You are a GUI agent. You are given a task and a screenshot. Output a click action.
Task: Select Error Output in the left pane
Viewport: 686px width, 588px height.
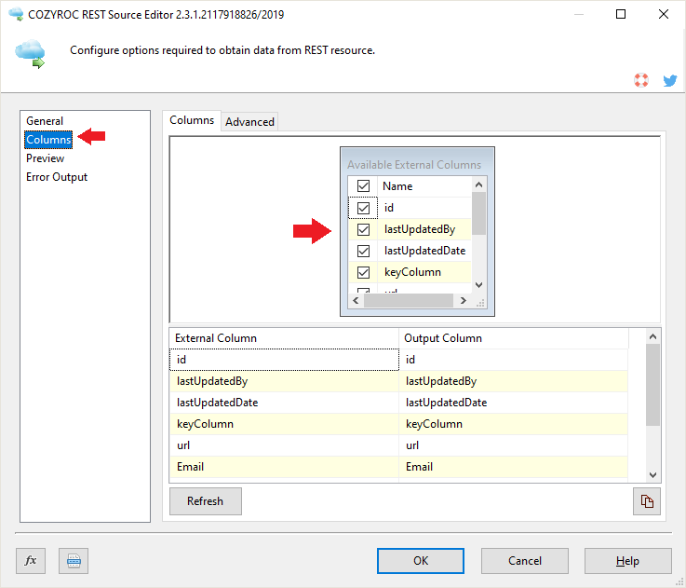click(x=57, y=177)
